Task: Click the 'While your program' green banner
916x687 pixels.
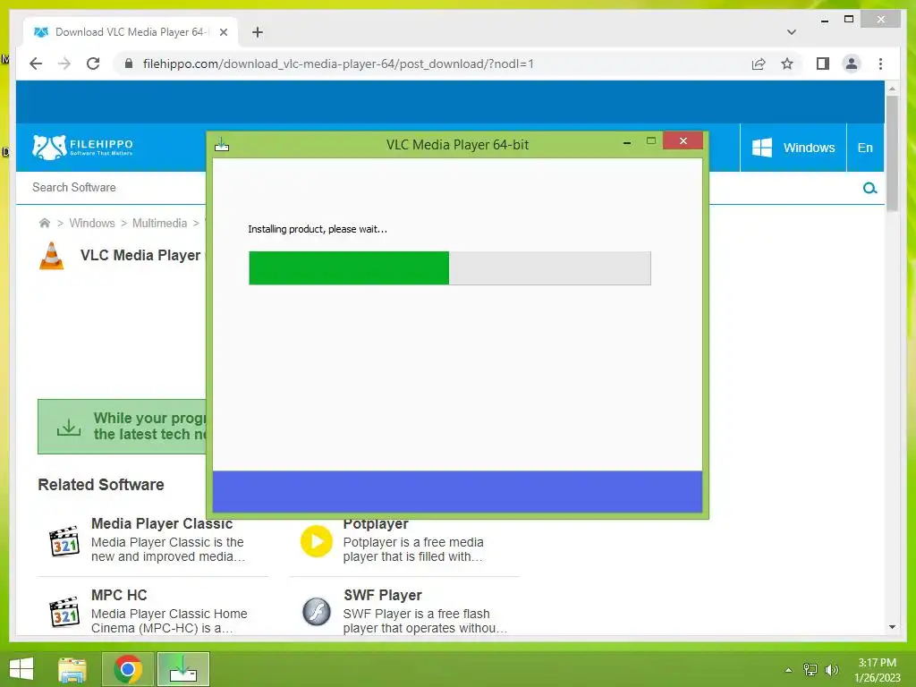Action: tap(122, 427)
